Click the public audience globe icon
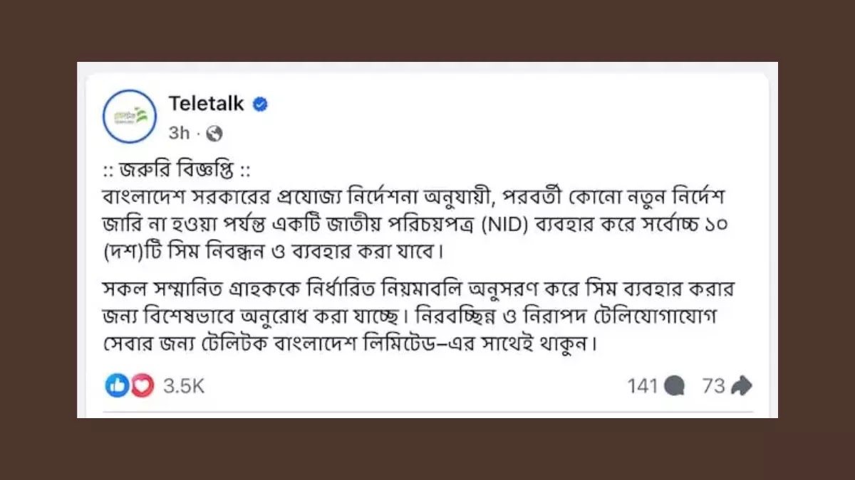This screenshot has width=855, height=480. [214, 133]
